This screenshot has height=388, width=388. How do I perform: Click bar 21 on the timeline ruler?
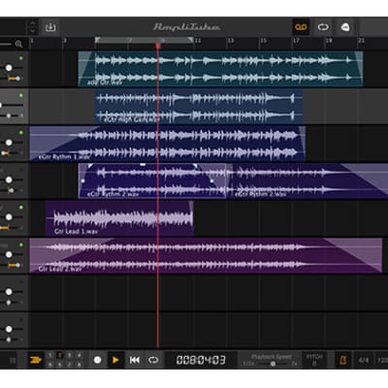pyautogui.click(x=361, y=41)
